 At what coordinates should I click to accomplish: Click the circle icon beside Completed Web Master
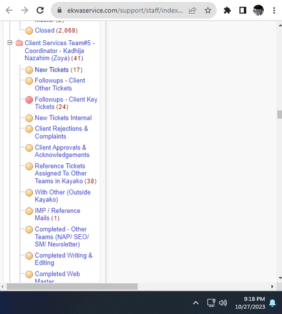tap(29, 274)
